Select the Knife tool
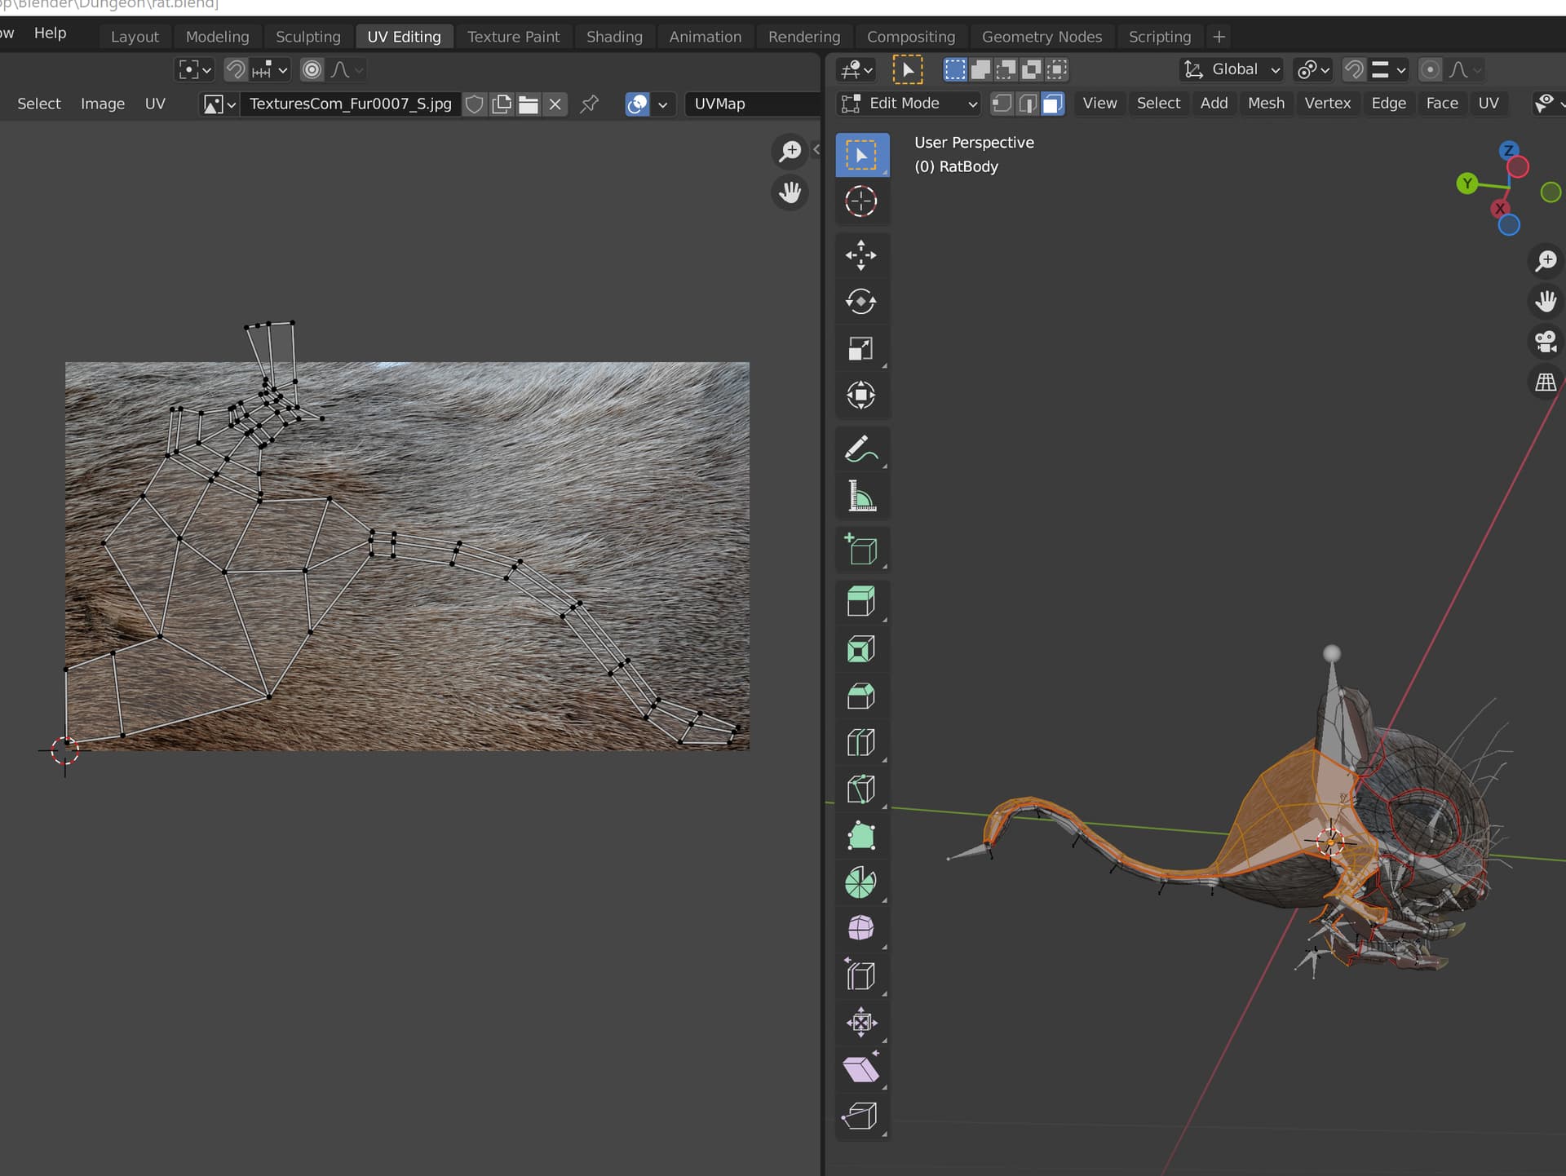Screen dimensions: 1566x1176 (x=860, y=789)
